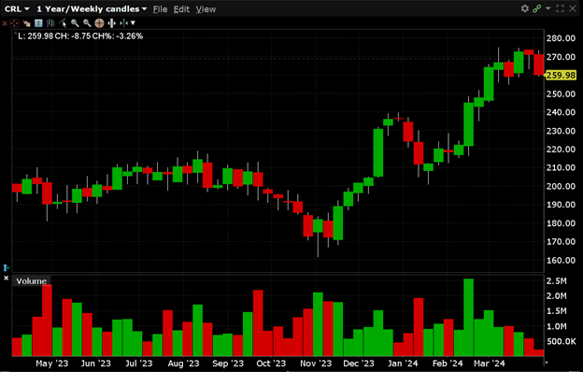Click the Jun '23 date label

tap(96, 364)
